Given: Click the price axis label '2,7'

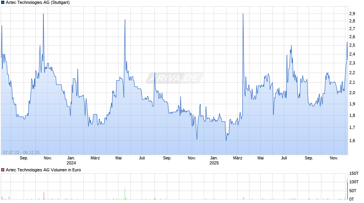Looking at the screenshot, I should click(352, 29).
